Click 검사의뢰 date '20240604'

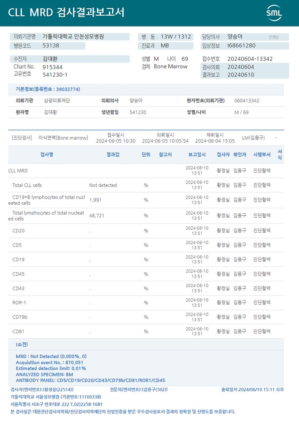pyautogui.click(x=241, y=67)
